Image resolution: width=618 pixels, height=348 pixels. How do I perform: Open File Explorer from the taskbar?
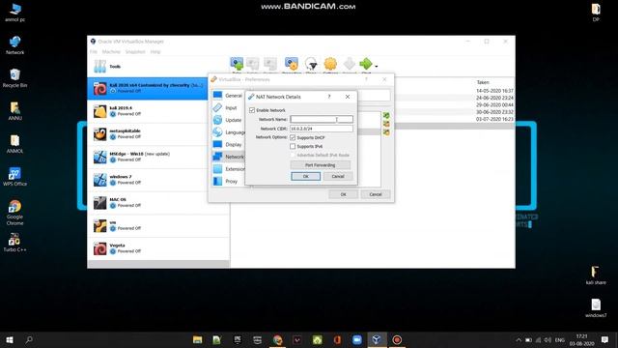pyautogui.click(x=197, y=339)
